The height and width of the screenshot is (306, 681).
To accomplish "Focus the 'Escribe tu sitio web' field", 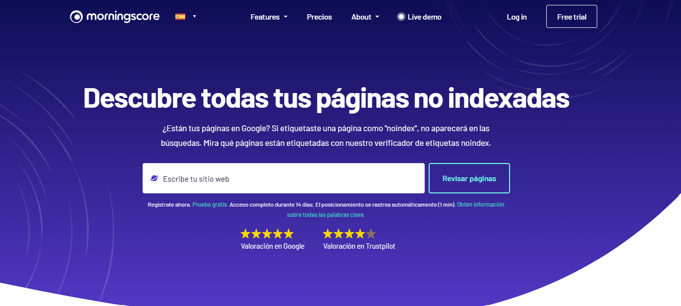I will click(x=289, y=179).
